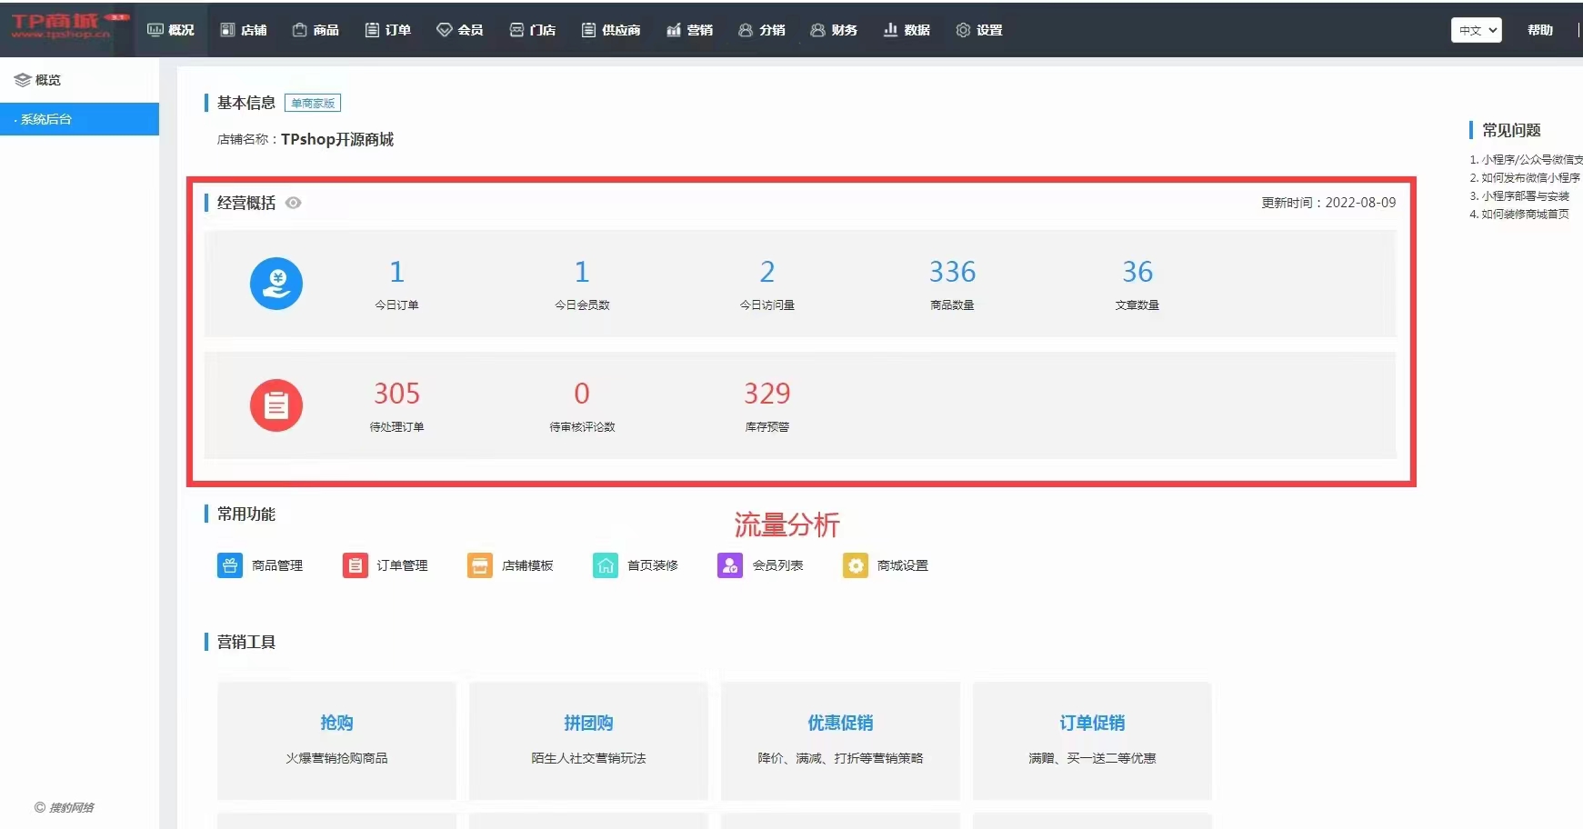Open the 中文 language dropdown
The image size is (1583, 829).
1476,30
